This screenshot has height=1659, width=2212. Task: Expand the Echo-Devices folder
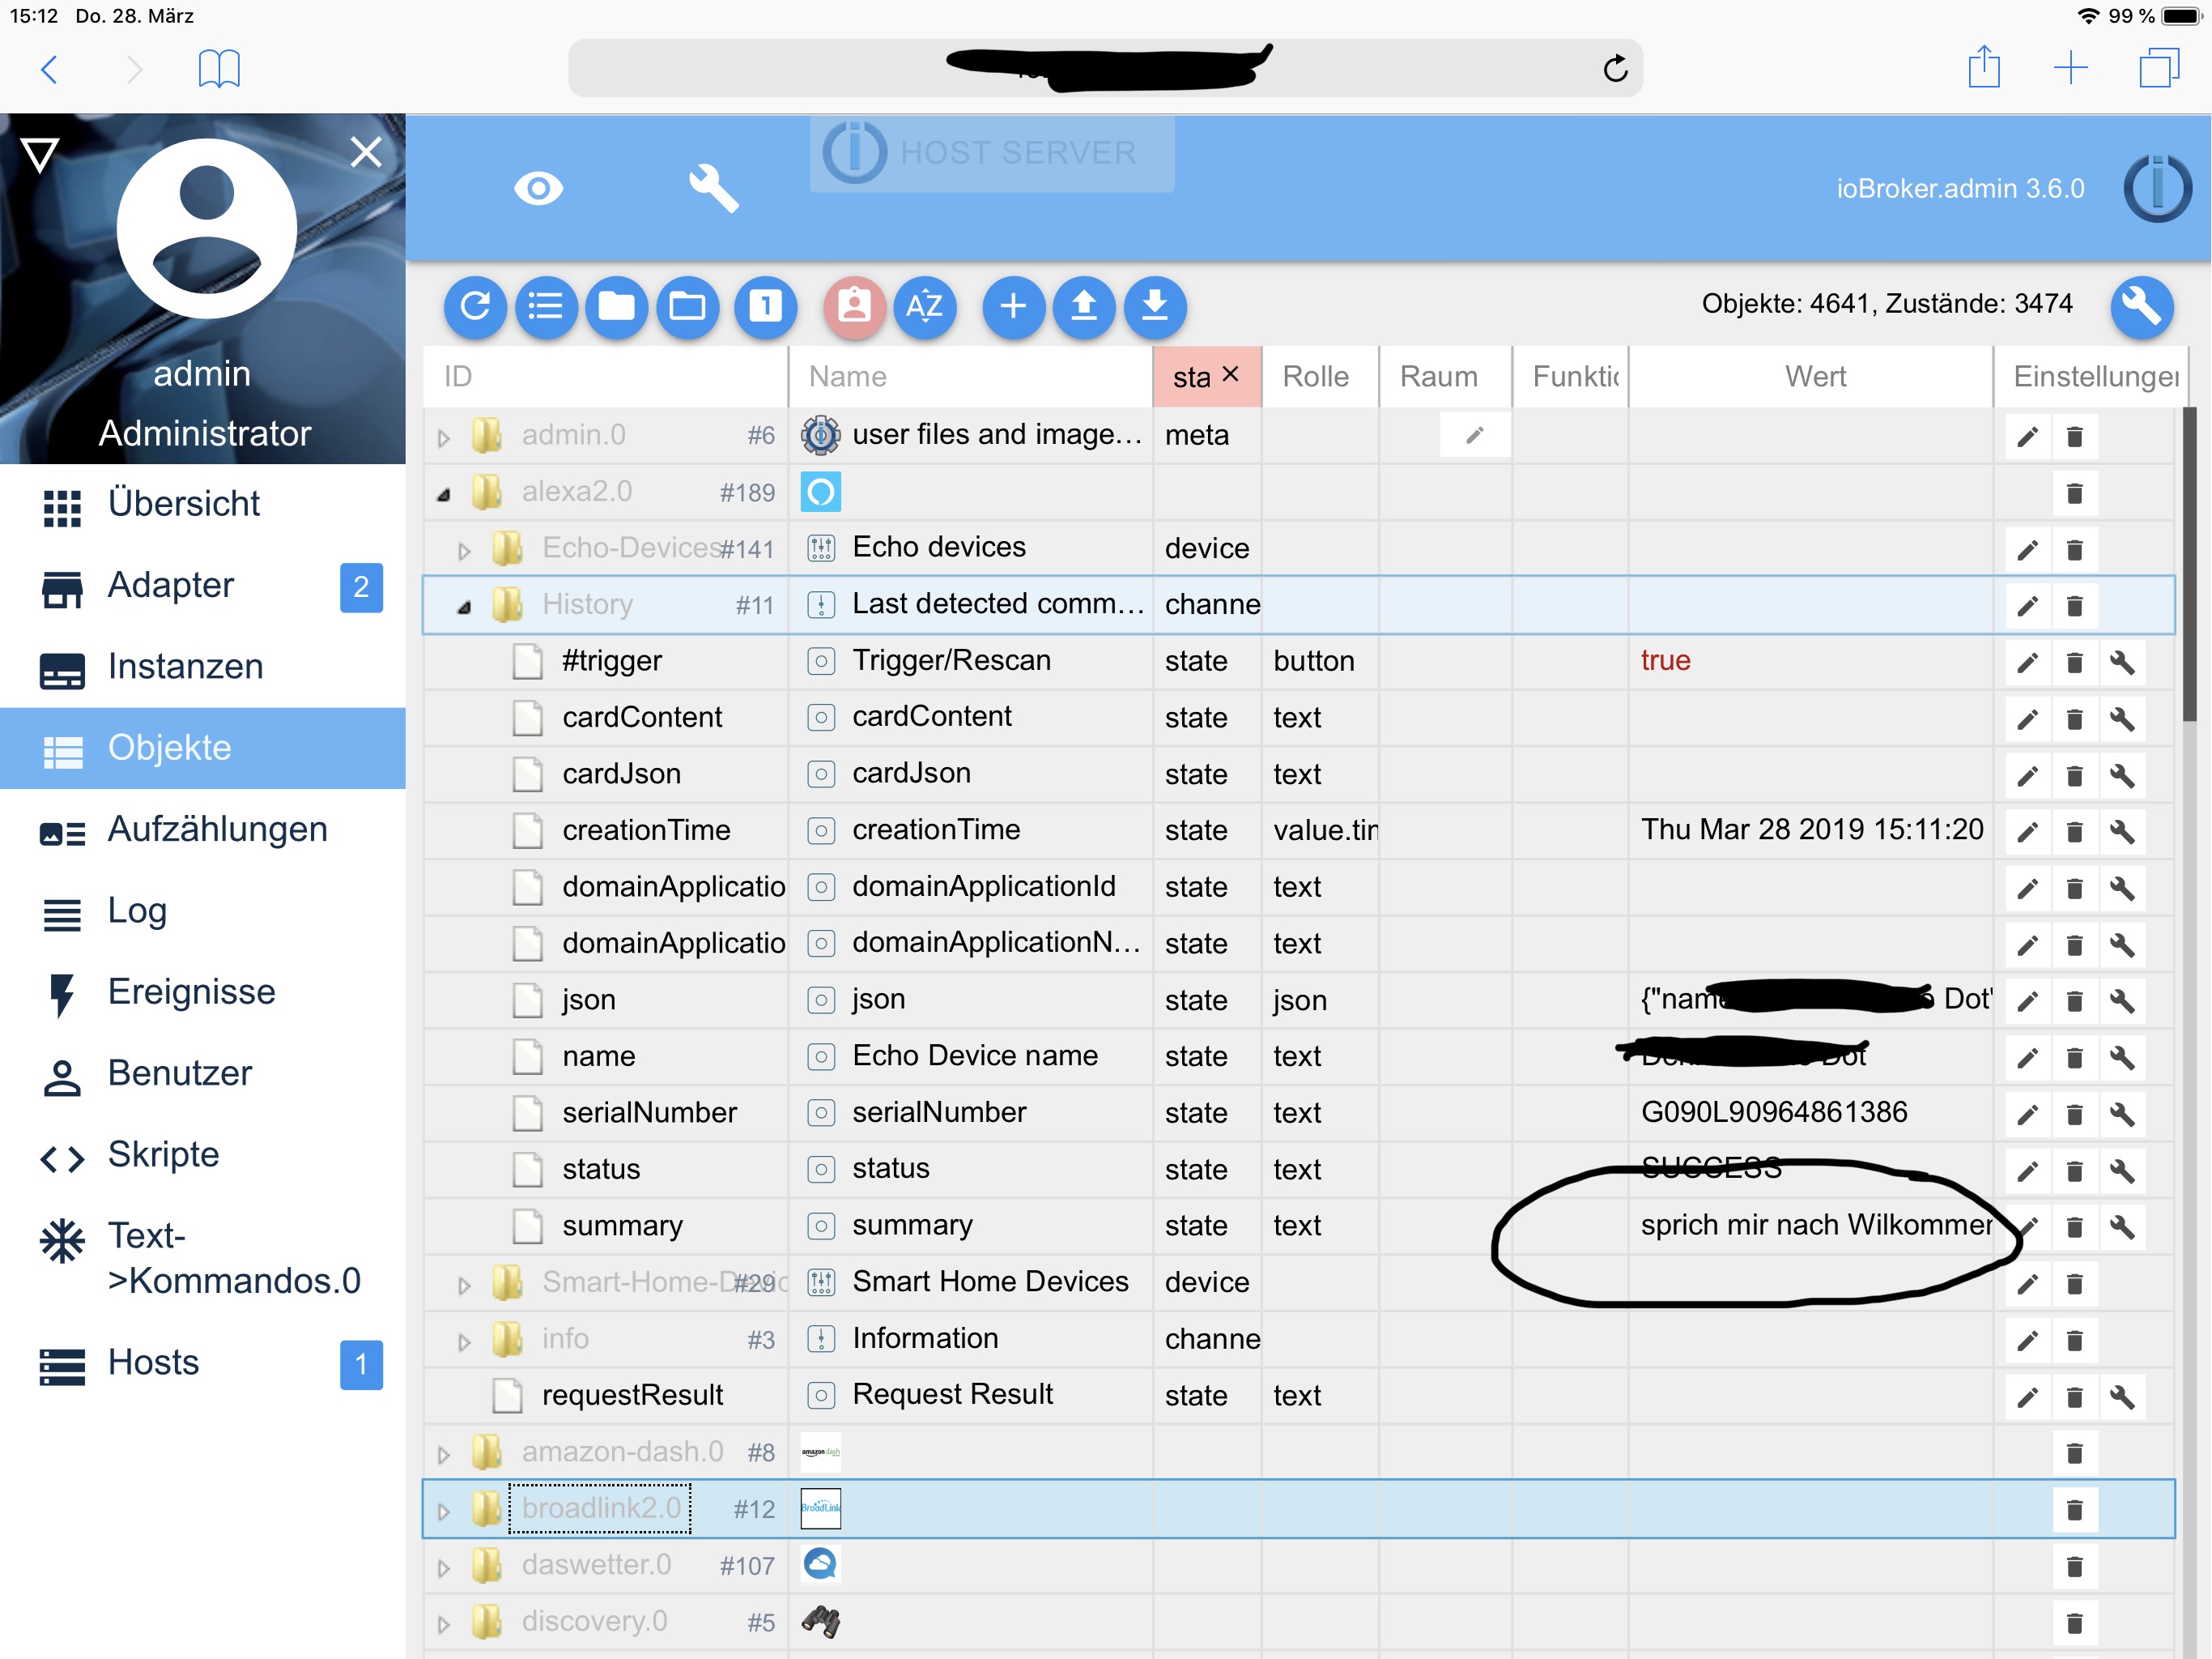point(464,550)
